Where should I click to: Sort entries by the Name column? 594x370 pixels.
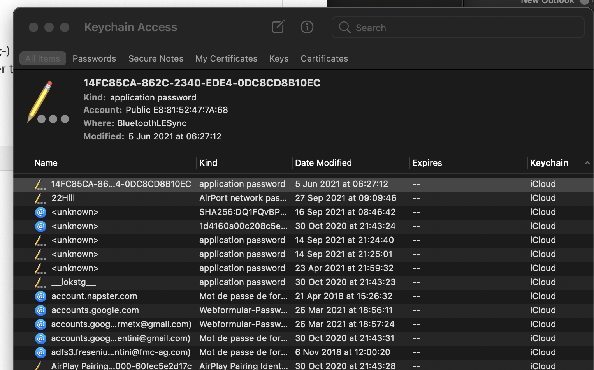click(46, 163)
